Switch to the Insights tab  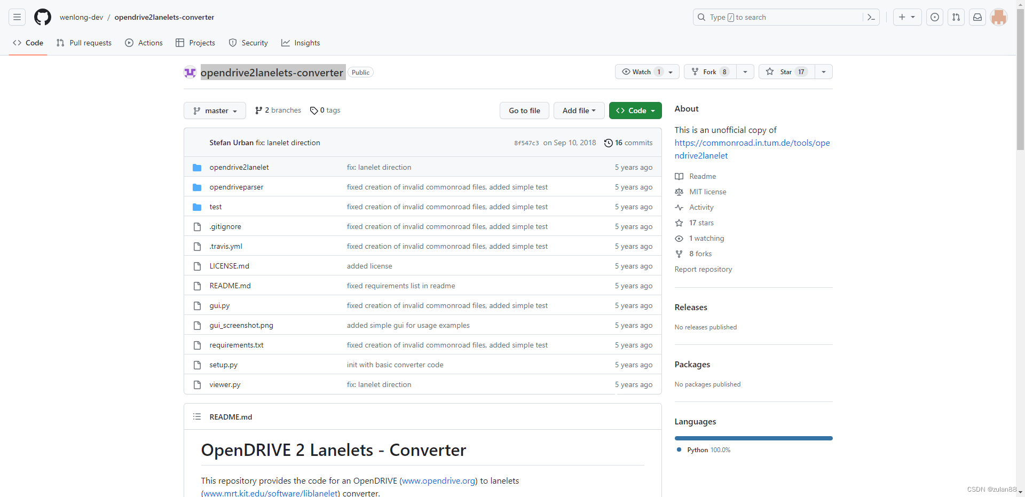(x=301, y=43)
